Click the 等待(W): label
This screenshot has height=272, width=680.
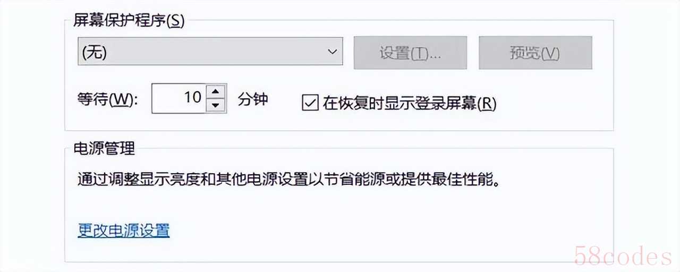pos(107,99)
